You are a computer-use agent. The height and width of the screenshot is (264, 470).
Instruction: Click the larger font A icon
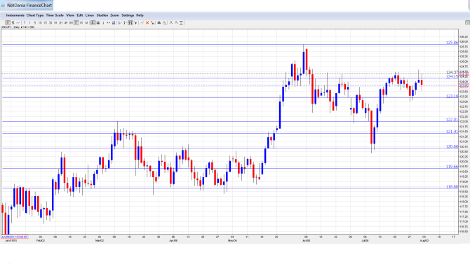pyautogui.click(x=171, y=22)
